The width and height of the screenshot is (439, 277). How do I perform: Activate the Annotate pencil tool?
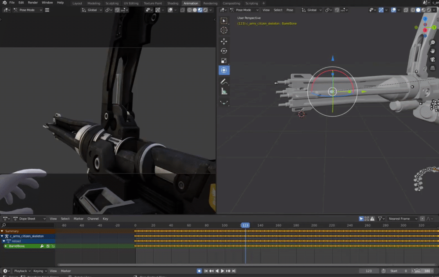tap(224, 82)
